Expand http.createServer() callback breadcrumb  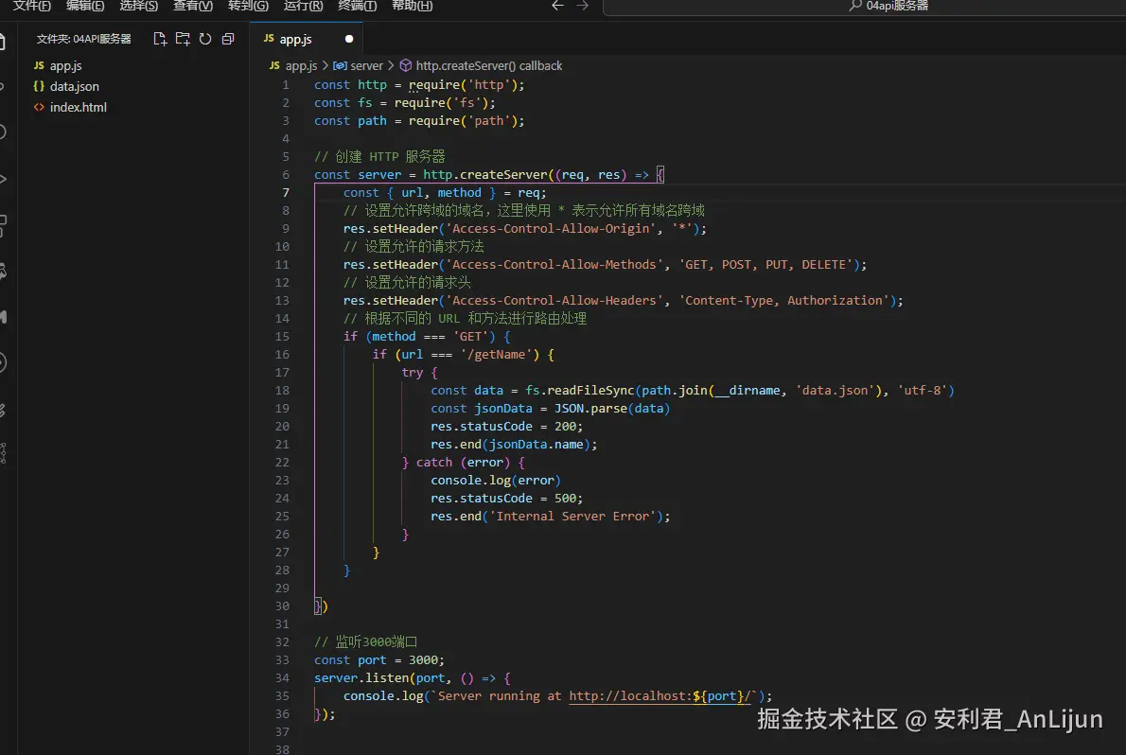point(488,65)
